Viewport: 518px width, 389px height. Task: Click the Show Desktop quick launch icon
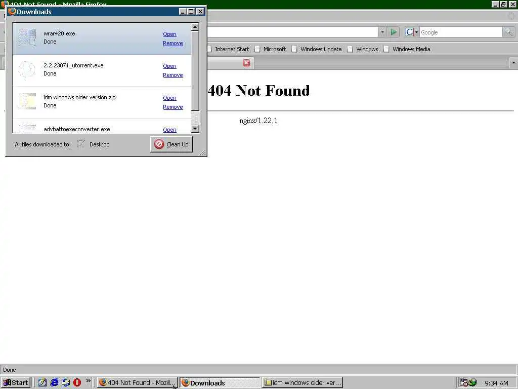click(x=66, y=383)
